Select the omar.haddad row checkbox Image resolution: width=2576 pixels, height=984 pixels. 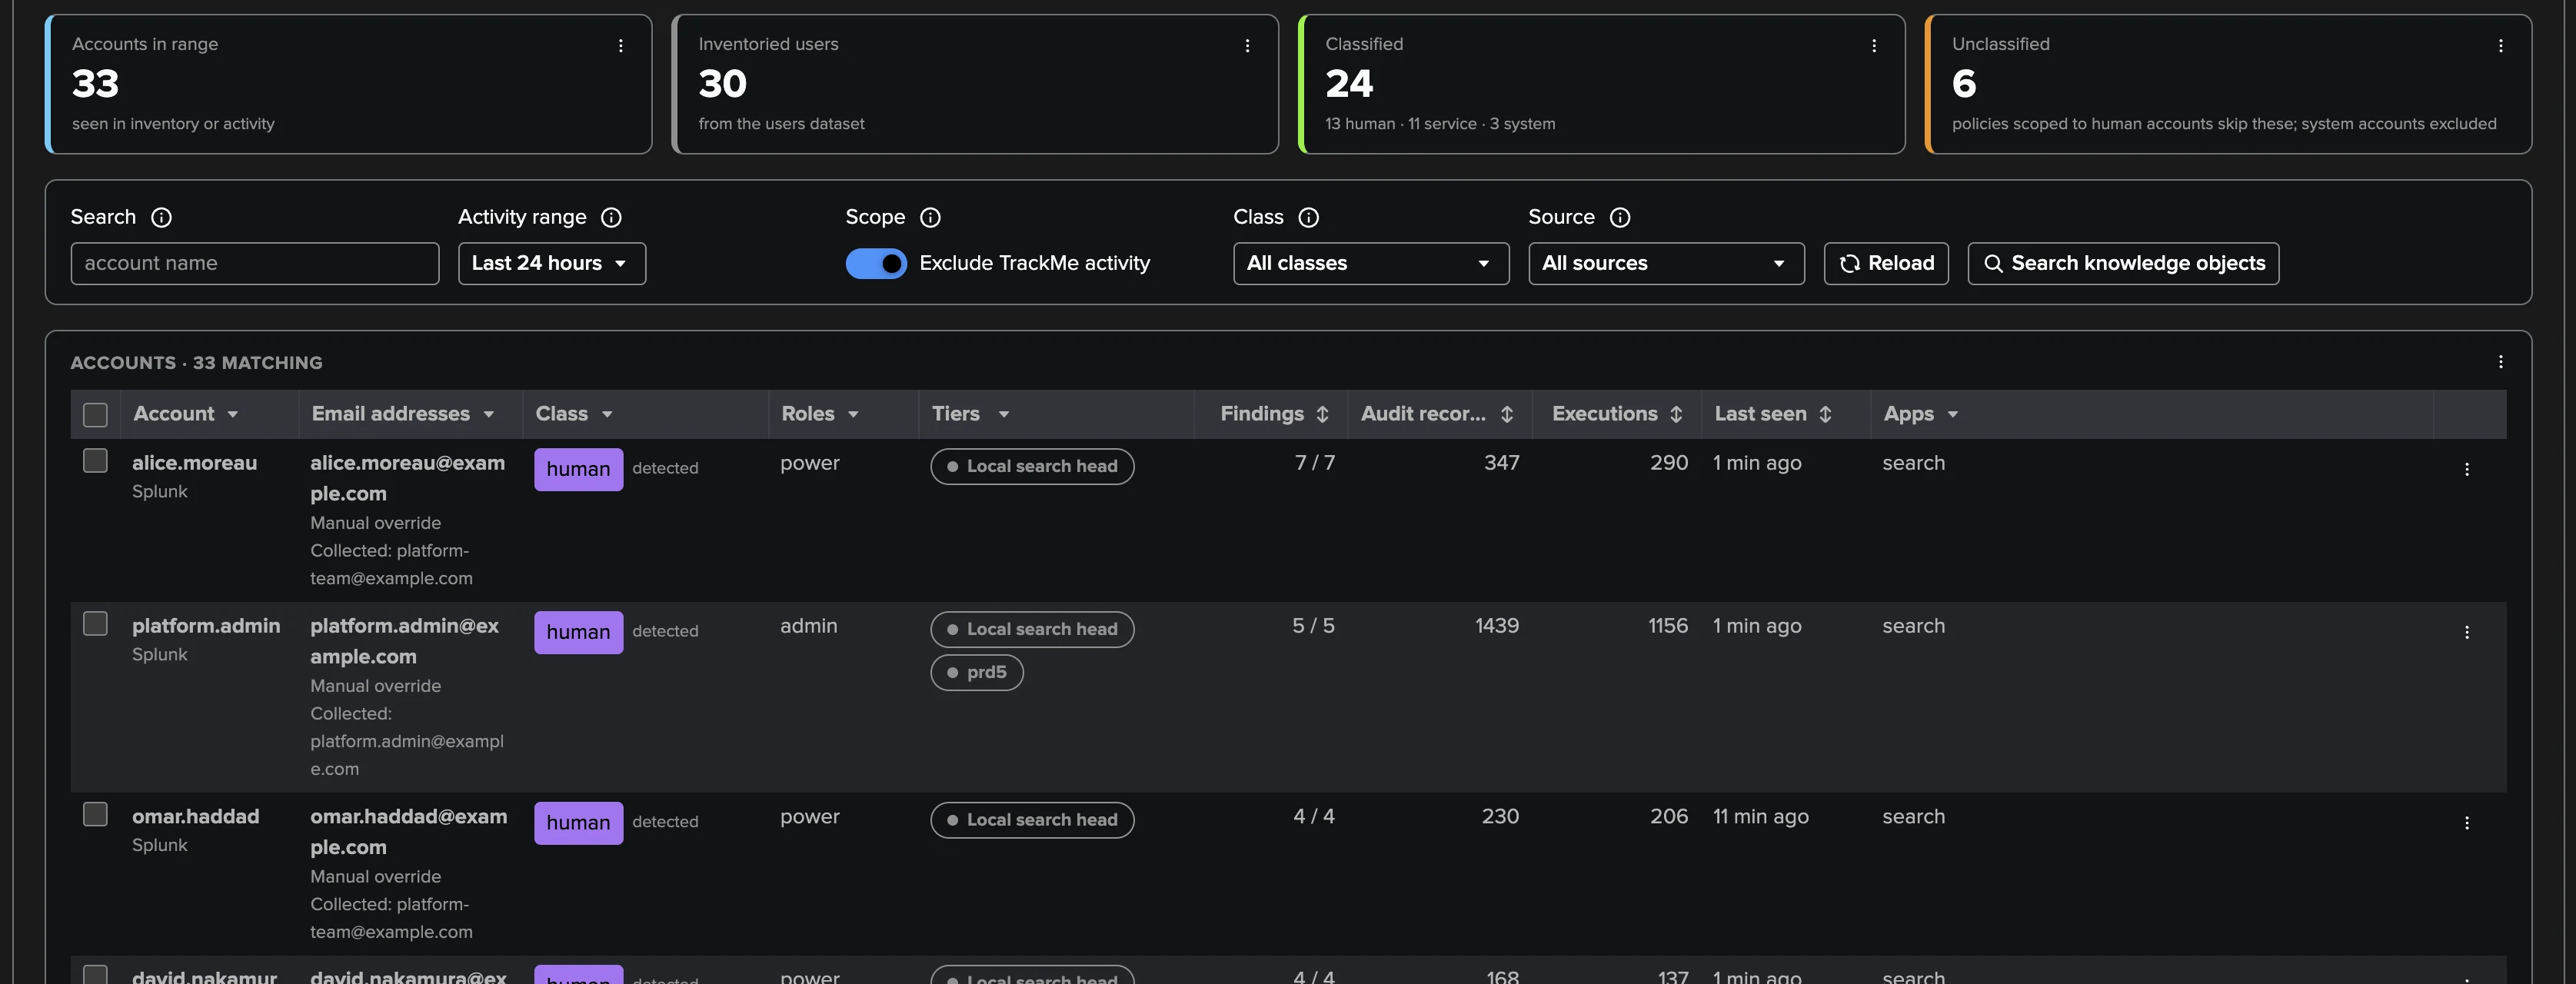(x=95, y=815)
